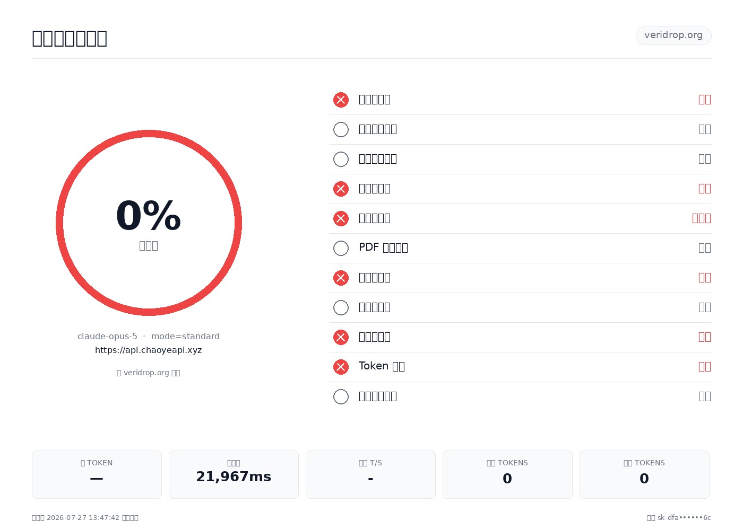Click the red X icon directly above the Token row

click(341, 337)
